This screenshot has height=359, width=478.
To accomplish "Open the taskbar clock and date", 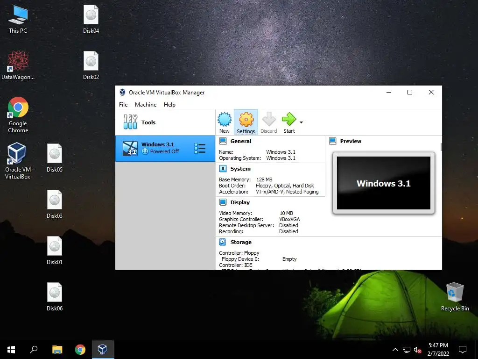I will tap(438, 350).
